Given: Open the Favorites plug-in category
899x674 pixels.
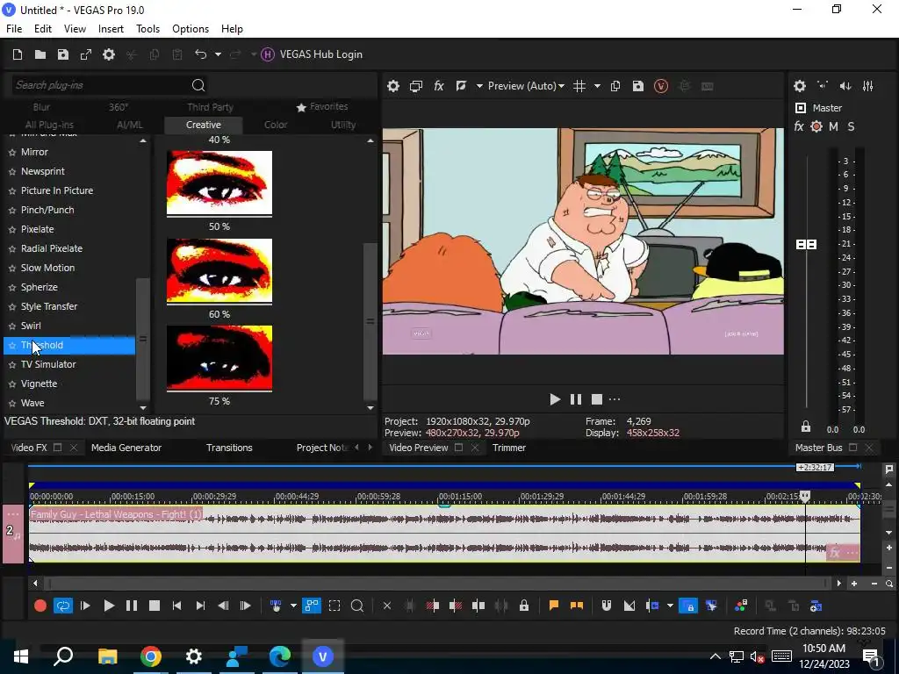Looking at the screenshot, I should (322, 106).
